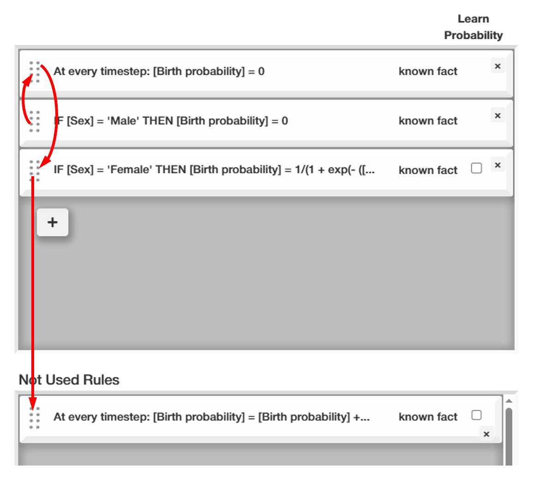Click 'known fact' on the Male rule
The image size is (541, 484).
tap(428, 121)
